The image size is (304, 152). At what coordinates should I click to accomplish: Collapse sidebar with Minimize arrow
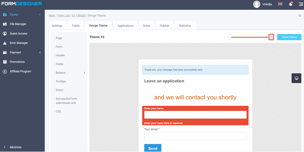coord(5,147)
